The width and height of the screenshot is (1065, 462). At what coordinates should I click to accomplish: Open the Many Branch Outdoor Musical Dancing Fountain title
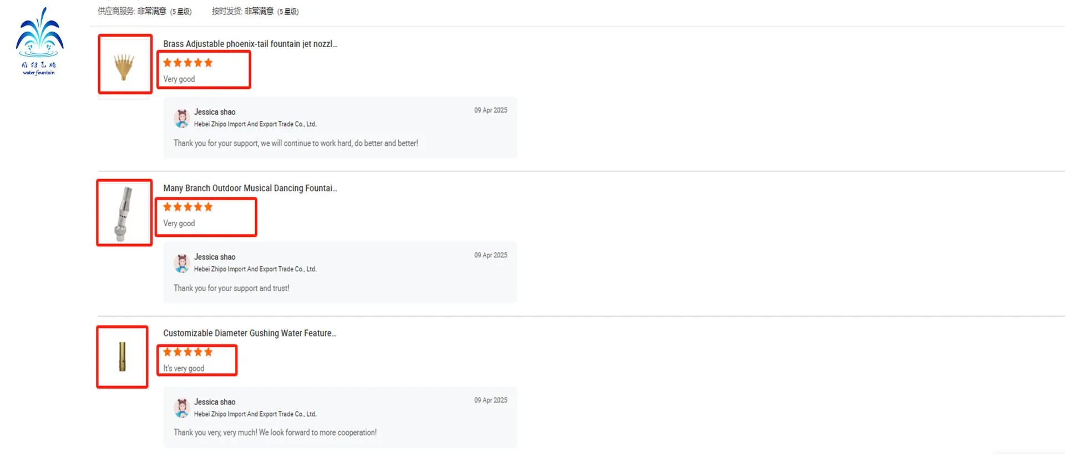coord(250,189)
